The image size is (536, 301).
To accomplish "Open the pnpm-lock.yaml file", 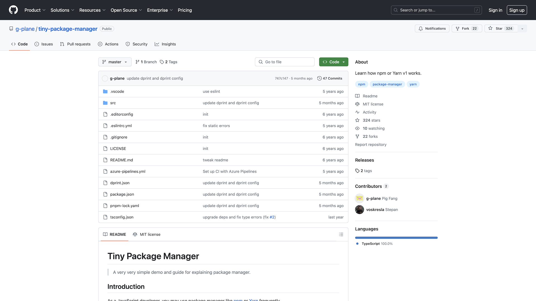I will coord(125,206).
